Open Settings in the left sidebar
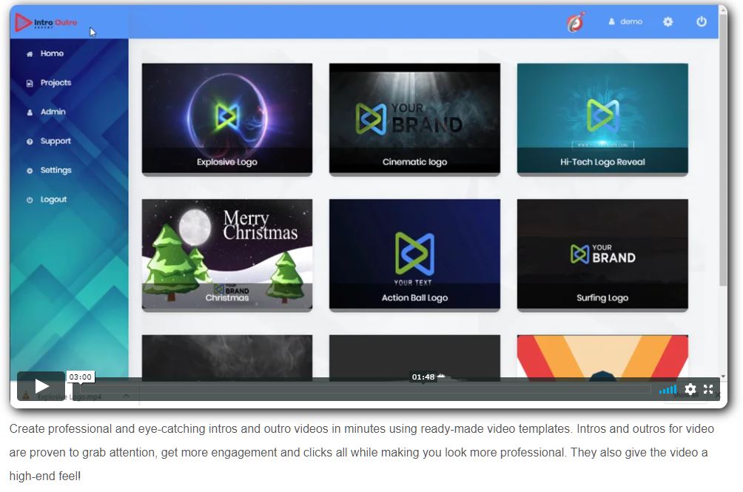Viewport: 743px width, 492px height. pos(56,170)
